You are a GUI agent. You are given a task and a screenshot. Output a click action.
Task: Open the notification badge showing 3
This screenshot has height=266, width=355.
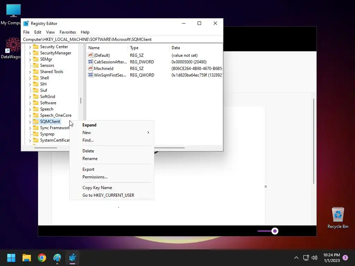(345, 258)
